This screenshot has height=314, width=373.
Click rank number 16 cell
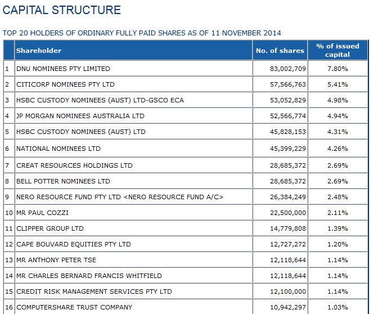tap(9, 307)
